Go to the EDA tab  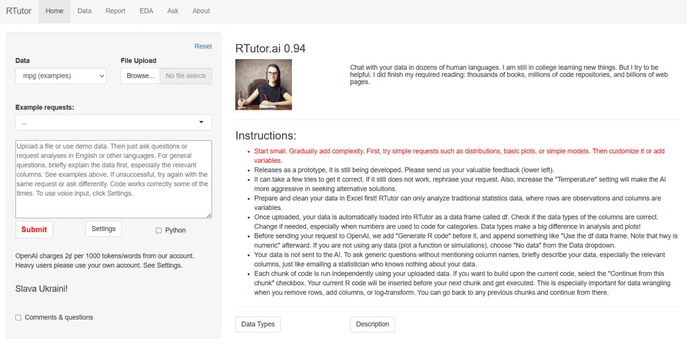click(x=146, y=11)
